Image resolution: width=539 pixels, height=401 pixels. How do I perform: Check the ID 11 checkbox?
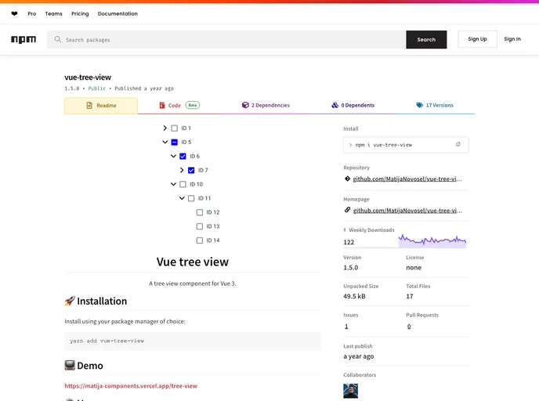click(191, 198)
